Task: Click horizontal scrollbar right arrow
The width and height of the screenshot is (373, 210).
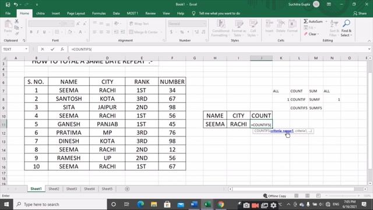Action: click(x=365, y=189)
